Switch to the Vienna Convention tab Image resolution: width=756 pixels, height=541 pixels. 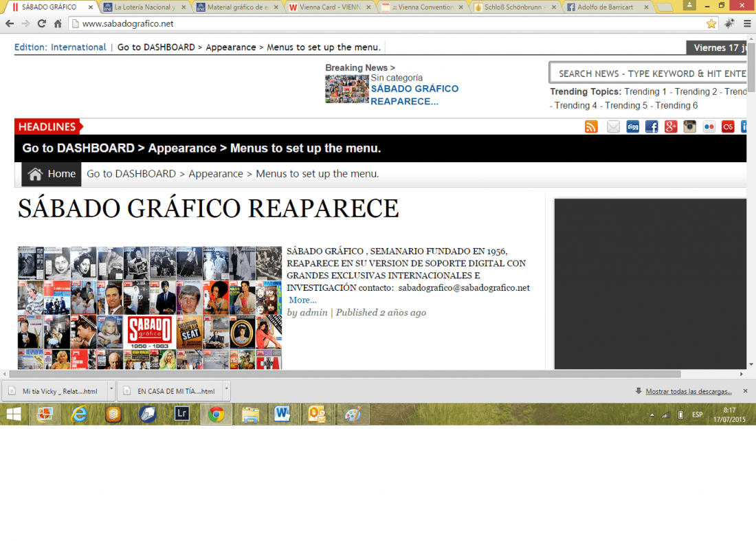click(x=423, y=8)
